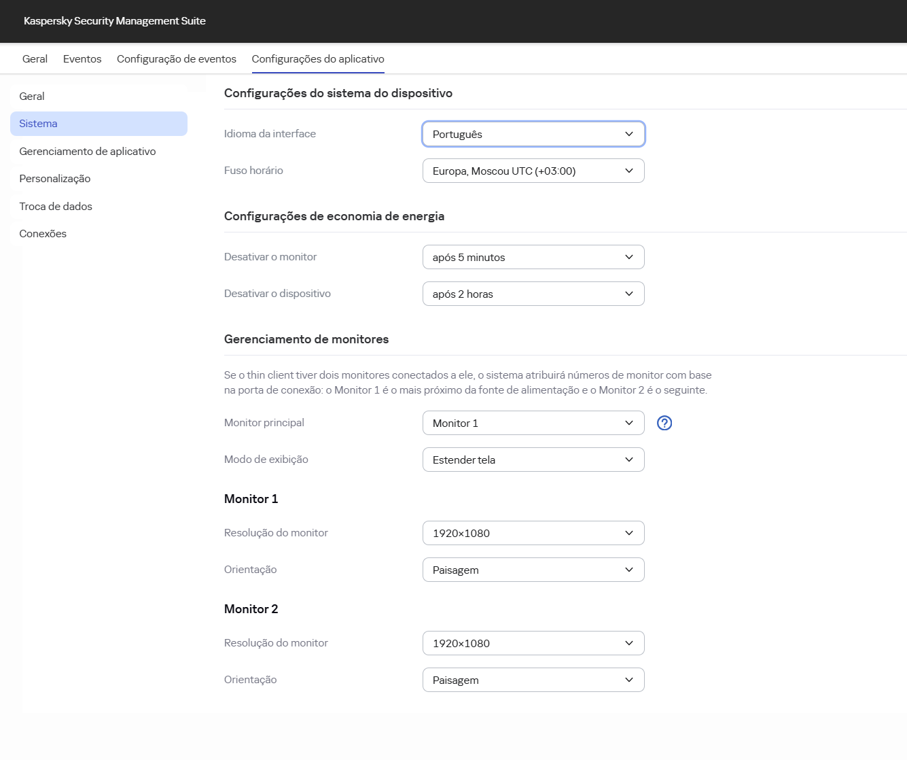Open the help tooltip next to Monitor principal
The height and width of the screenshot is (760, 907).
tap(664, 423)
